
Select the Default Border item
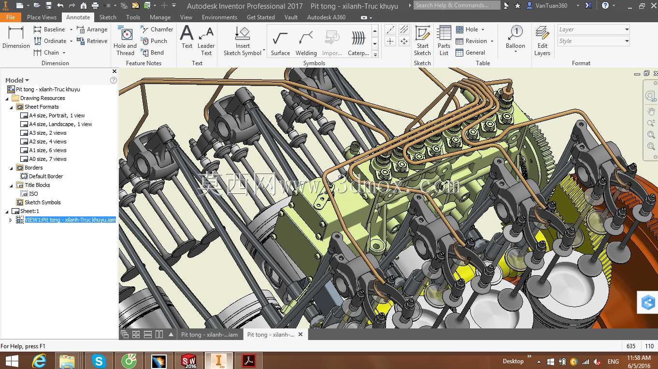point(42,177)
